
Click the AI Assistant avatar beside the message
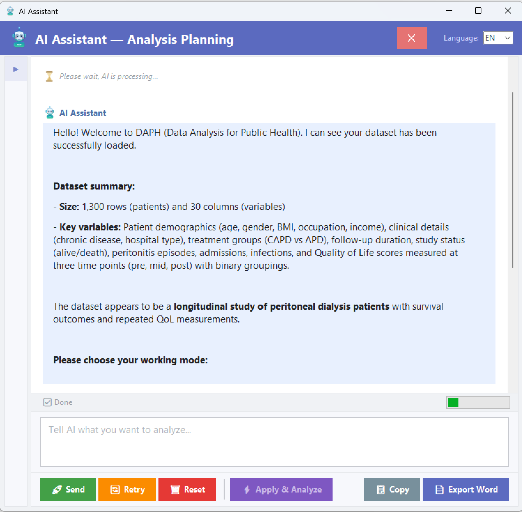pyautogui.click(x=50, y=112)
